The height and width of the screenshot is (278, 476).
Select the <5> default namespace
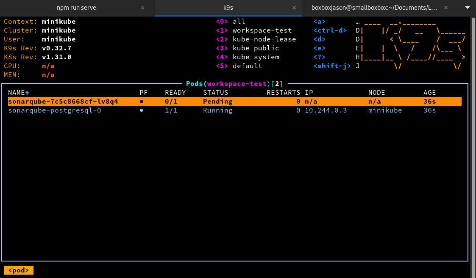[239, 66]
